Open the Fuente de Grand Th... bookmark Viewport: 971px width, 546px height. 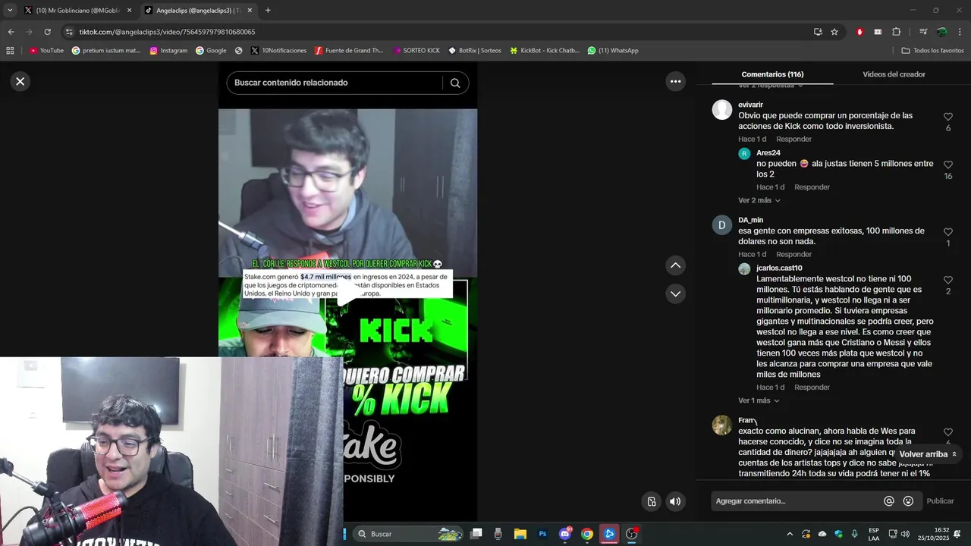pos(349,51)
